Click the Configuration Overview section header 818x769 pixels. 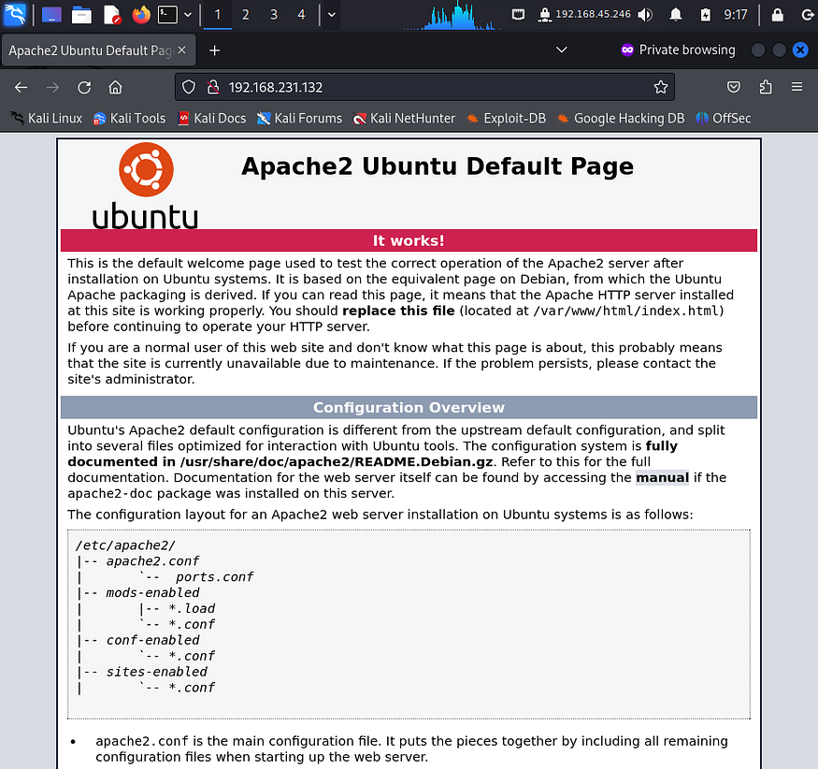(409, 408)
